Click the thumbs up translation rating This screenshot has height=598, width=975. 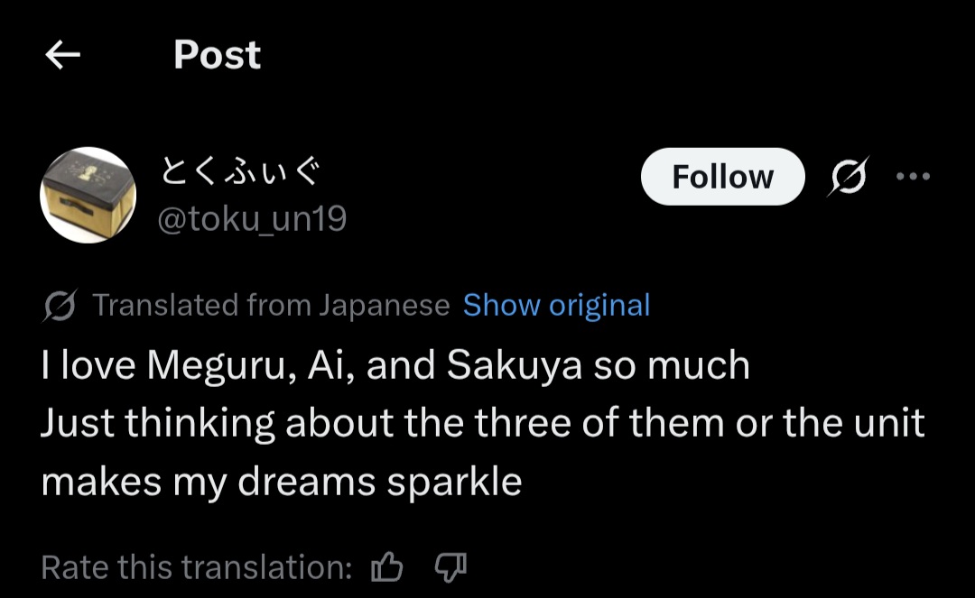pos(387,567)
